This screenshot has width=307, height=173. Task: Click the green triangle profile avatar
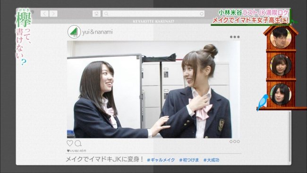coord(74,32)
